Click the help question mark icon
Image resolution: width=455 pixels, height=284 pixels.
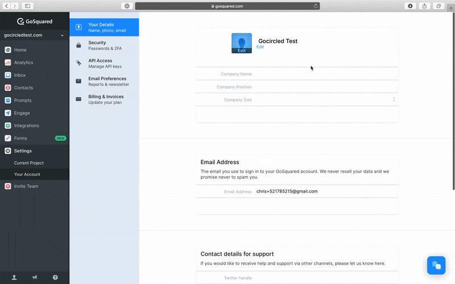[55, 277]
